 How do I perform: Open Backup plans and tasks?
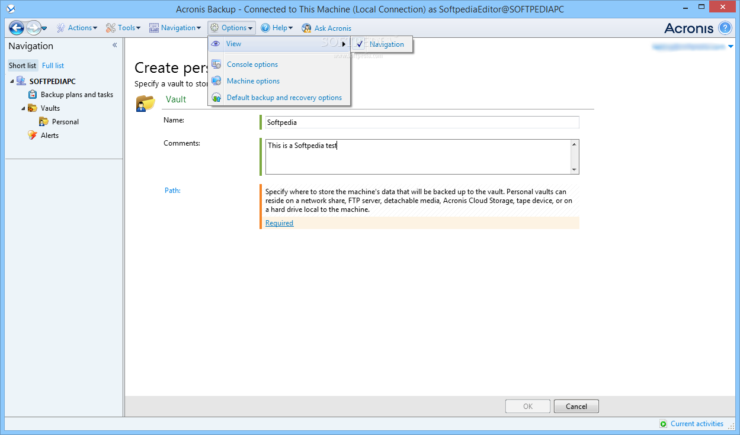point(77,95)
